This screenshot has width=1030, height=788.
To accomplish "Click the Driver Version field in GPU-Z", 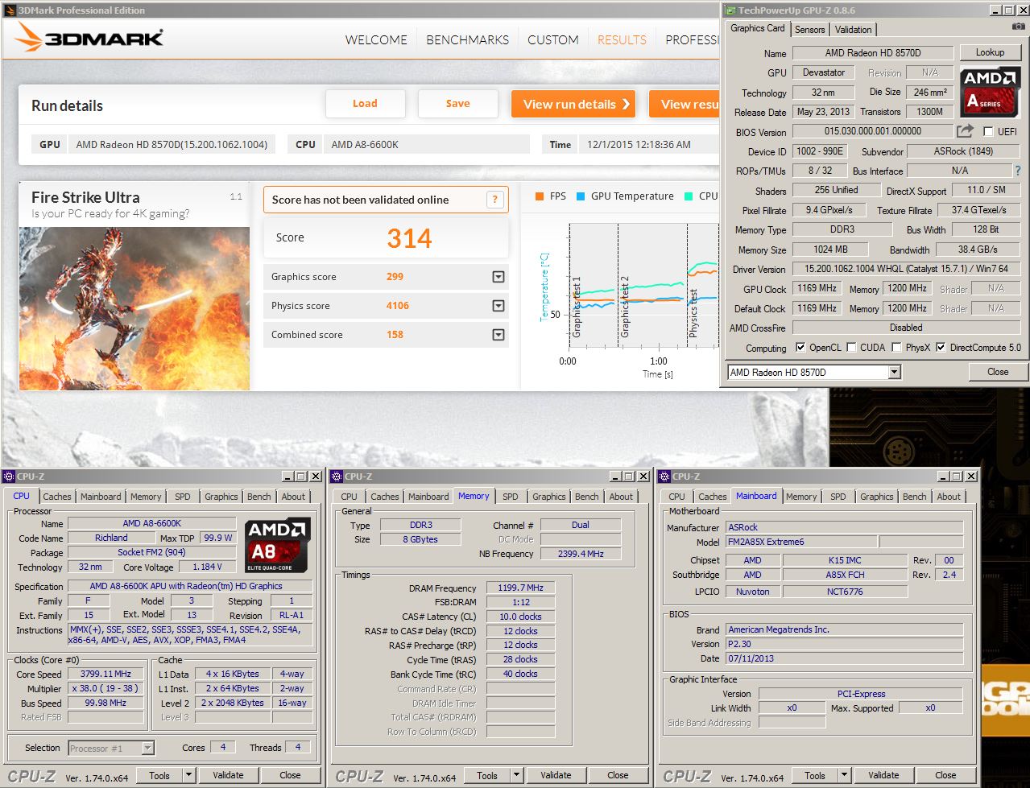I will [x=906, y=269].
